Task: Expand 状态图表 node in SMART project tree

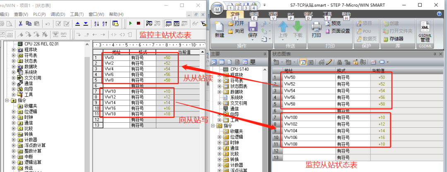Action: pos(219,86)
